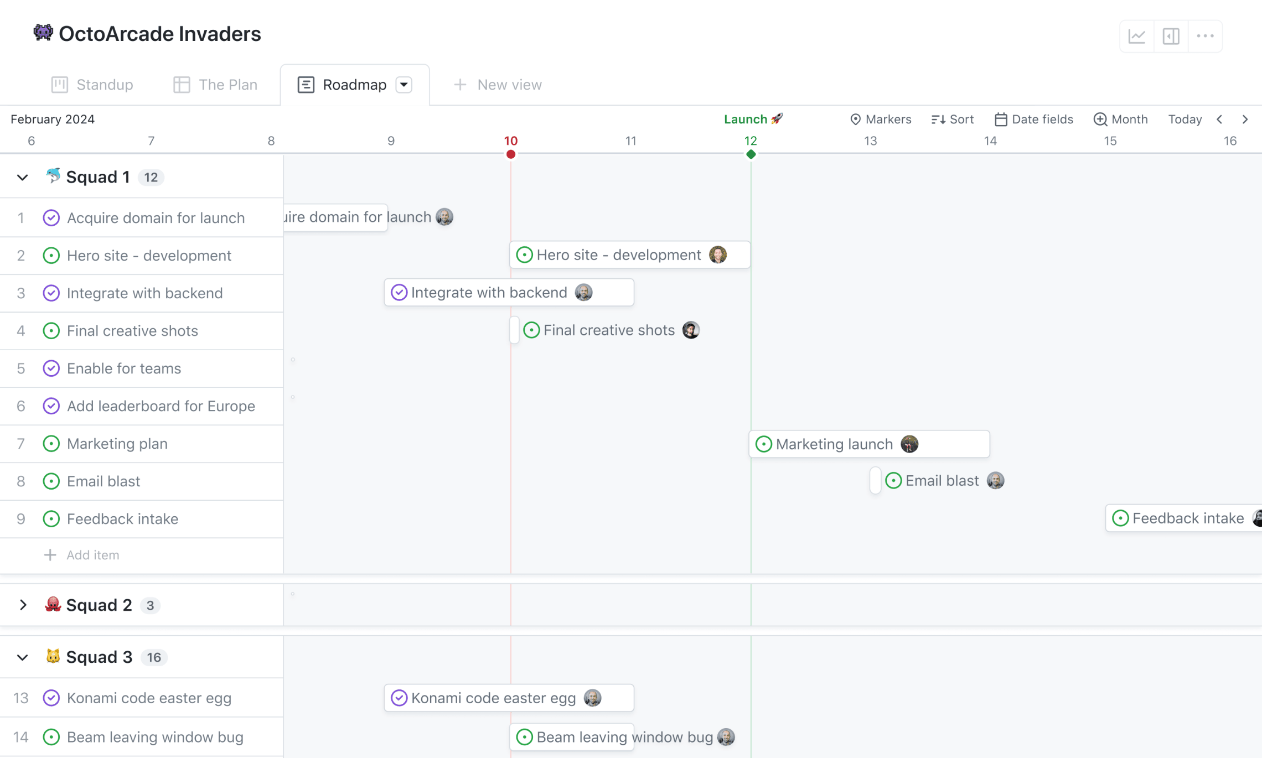Click the closed status icon beside Enable for teams

pos(51,368)
